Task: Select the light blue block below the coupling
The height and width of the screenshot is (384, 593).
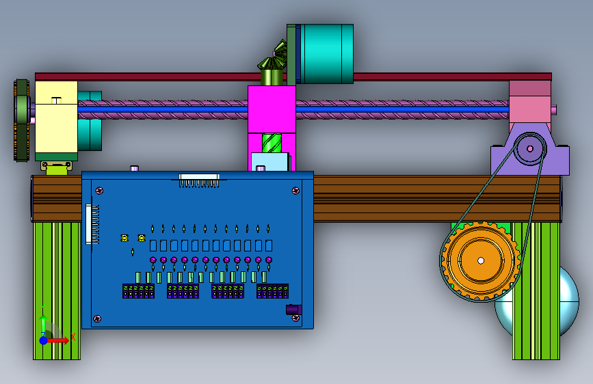Action: 270,162
